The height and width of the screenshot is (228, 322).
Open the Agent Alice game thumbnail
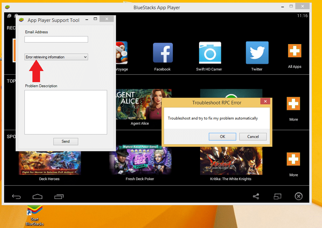pyautogui.click(x=144, y=104)
